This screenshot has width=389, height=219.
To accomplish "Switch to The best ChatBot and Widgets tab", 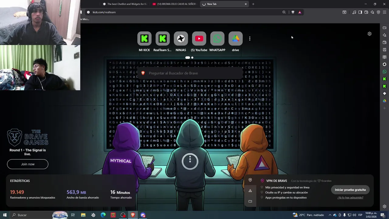I will tap(125, 4).
